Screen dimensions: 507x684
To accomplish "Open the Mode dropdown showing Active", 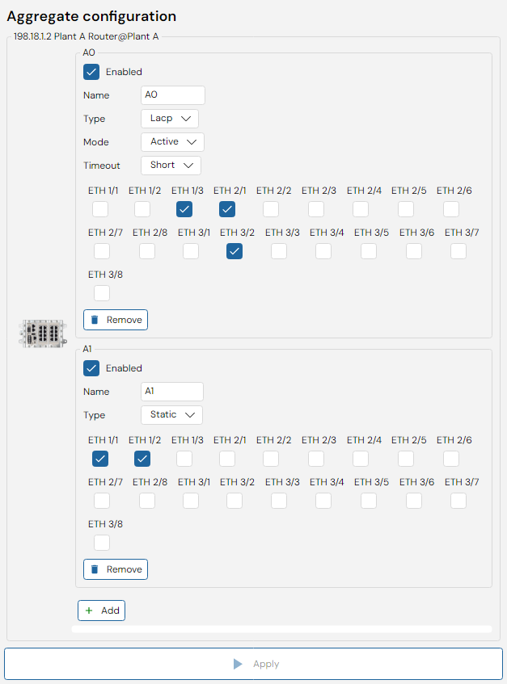I will coord(172,142).
